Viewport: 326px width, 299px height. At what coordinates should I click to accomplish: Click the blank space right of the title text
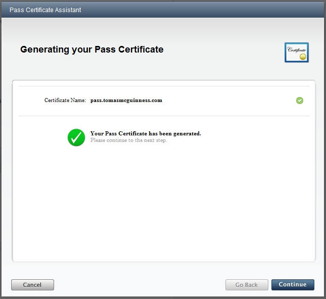tap(202, 10)
